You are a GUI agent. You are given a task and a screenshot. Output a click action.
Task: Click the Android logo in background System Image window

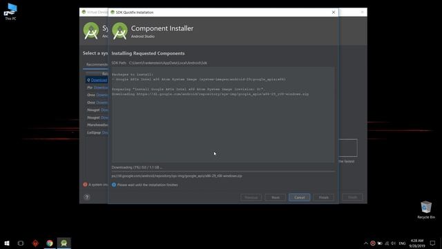[x=91, y=30]
